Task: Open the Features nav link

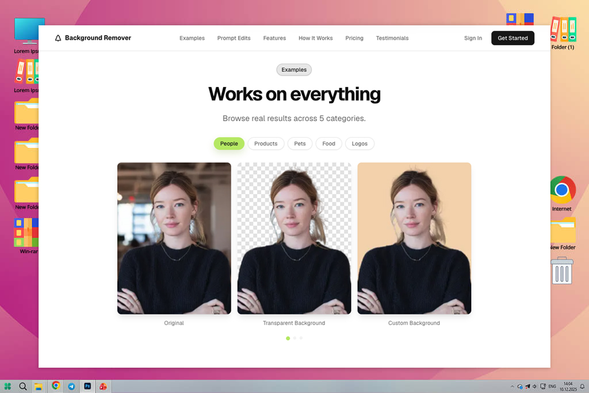Action: (x=274, y=38)
